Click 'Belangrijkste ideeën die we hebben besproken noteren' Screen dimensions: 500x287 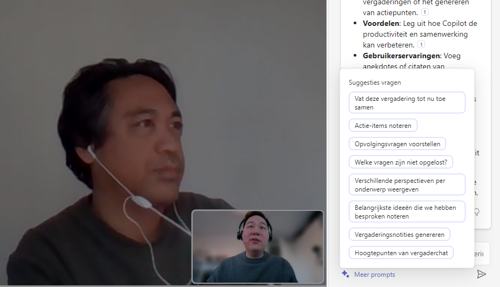pyautogui.click(x=407, y=211)
